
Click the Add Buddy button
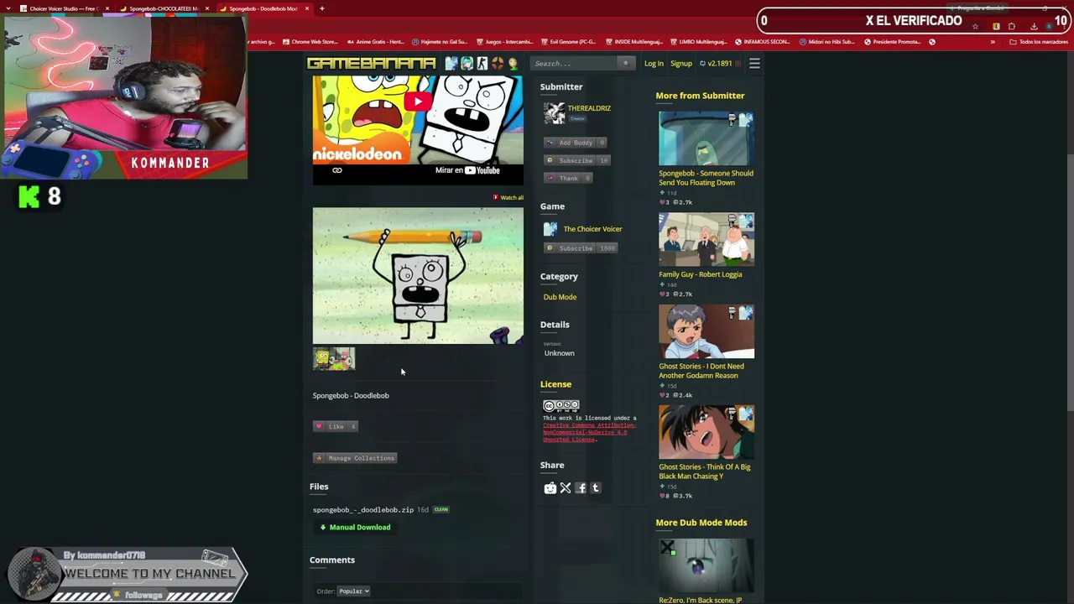tap(576, 143)
